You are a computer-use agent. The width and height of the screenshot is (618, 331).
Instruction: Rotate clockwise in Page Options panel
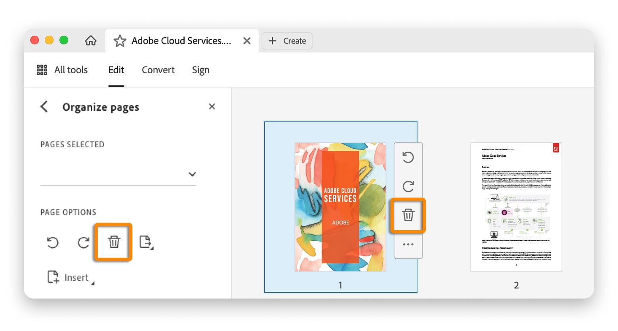coord(83,242)
